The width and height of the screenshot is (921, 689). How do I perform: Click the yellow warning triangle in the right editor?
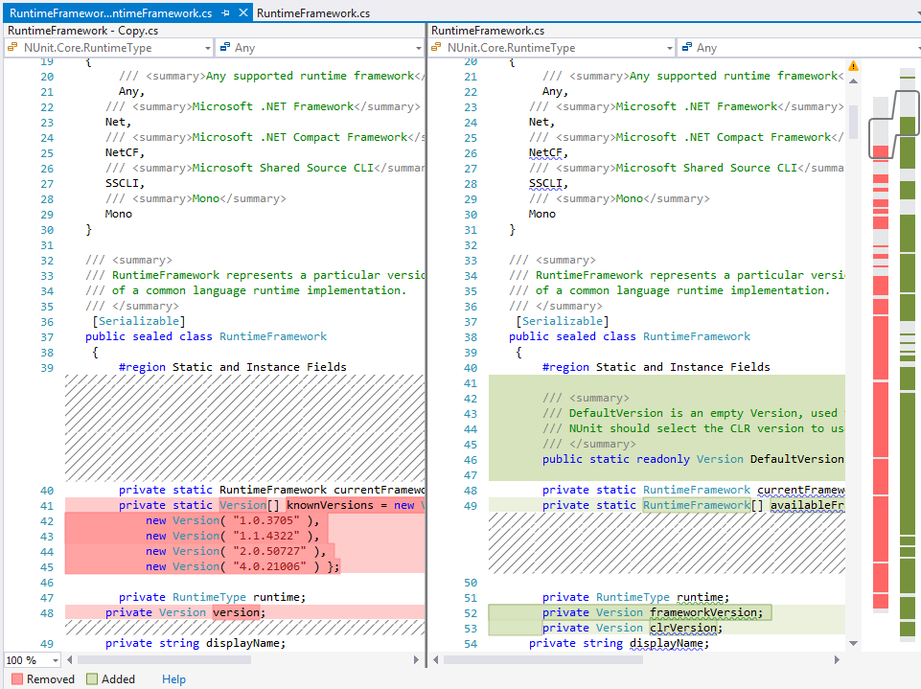(x=853, y=65)
